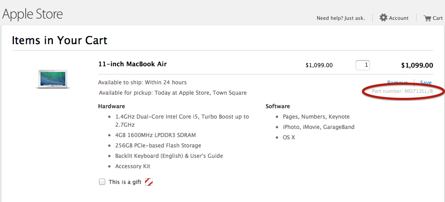Click 'Available to ship: Within 24 hours'
Image resolution: width=445 pixels, height=202 pixels.
tap(142, 83)
